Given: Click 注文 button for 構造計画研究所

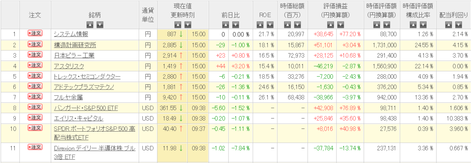Looking at the screenshot, I should coord(35,44).
